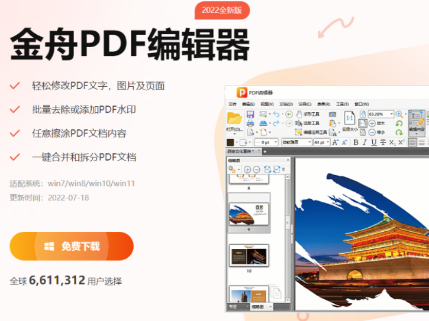Click the 2022全新版 badge
Screen dimensions: 429x321
(222, 11)
